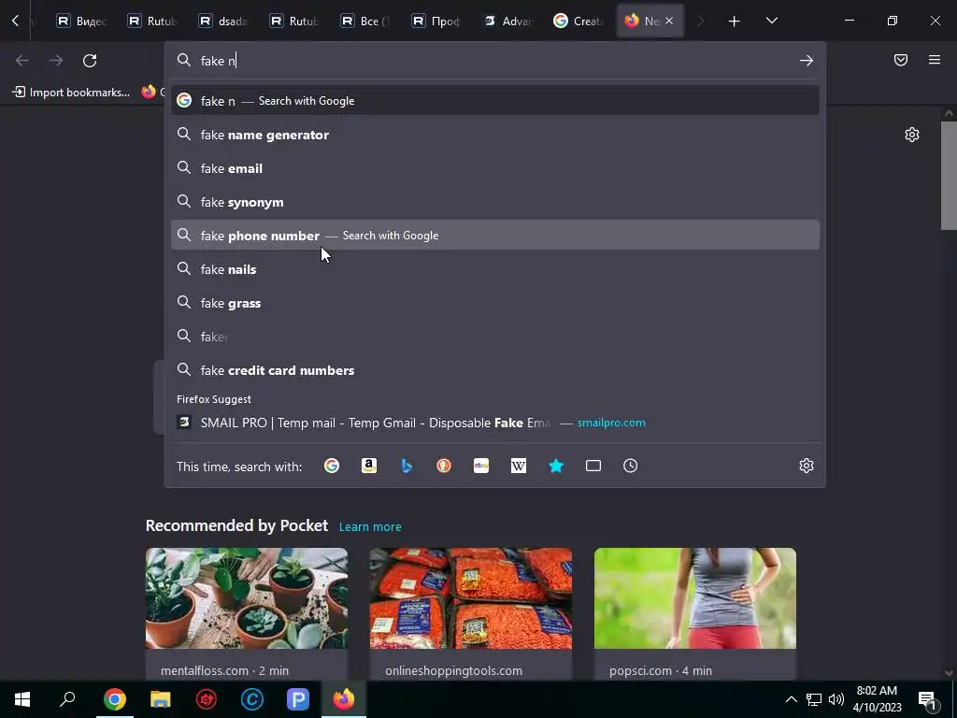Open SMAIL PRO Firefox Suggest result
The height and width of the screenshot is (718, 957).
coord(495,423)
